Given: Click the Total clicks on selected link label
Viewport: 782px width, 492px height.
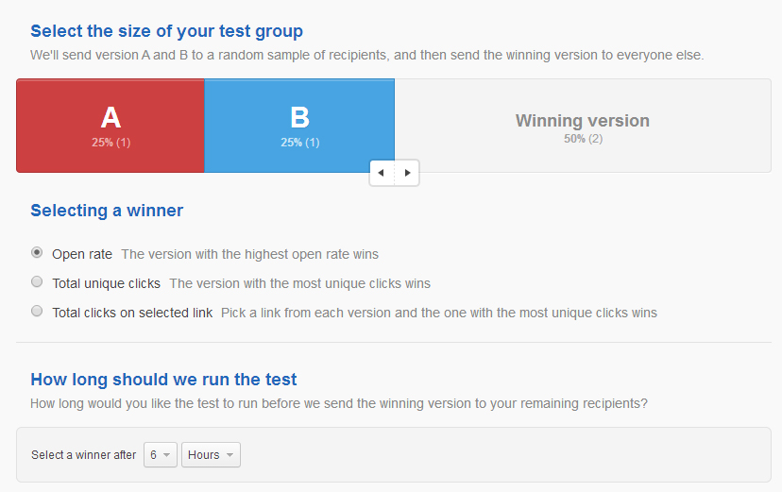Looking at the screenshot, I should [132, 313].
